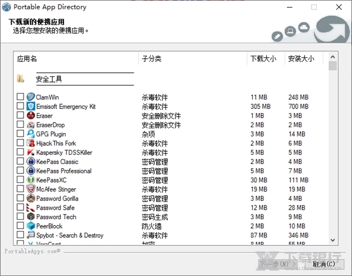This screenshot has height=276, width=352.
Task: Click the vertical scrollbar thumb
Action: (x=333, y=66)
